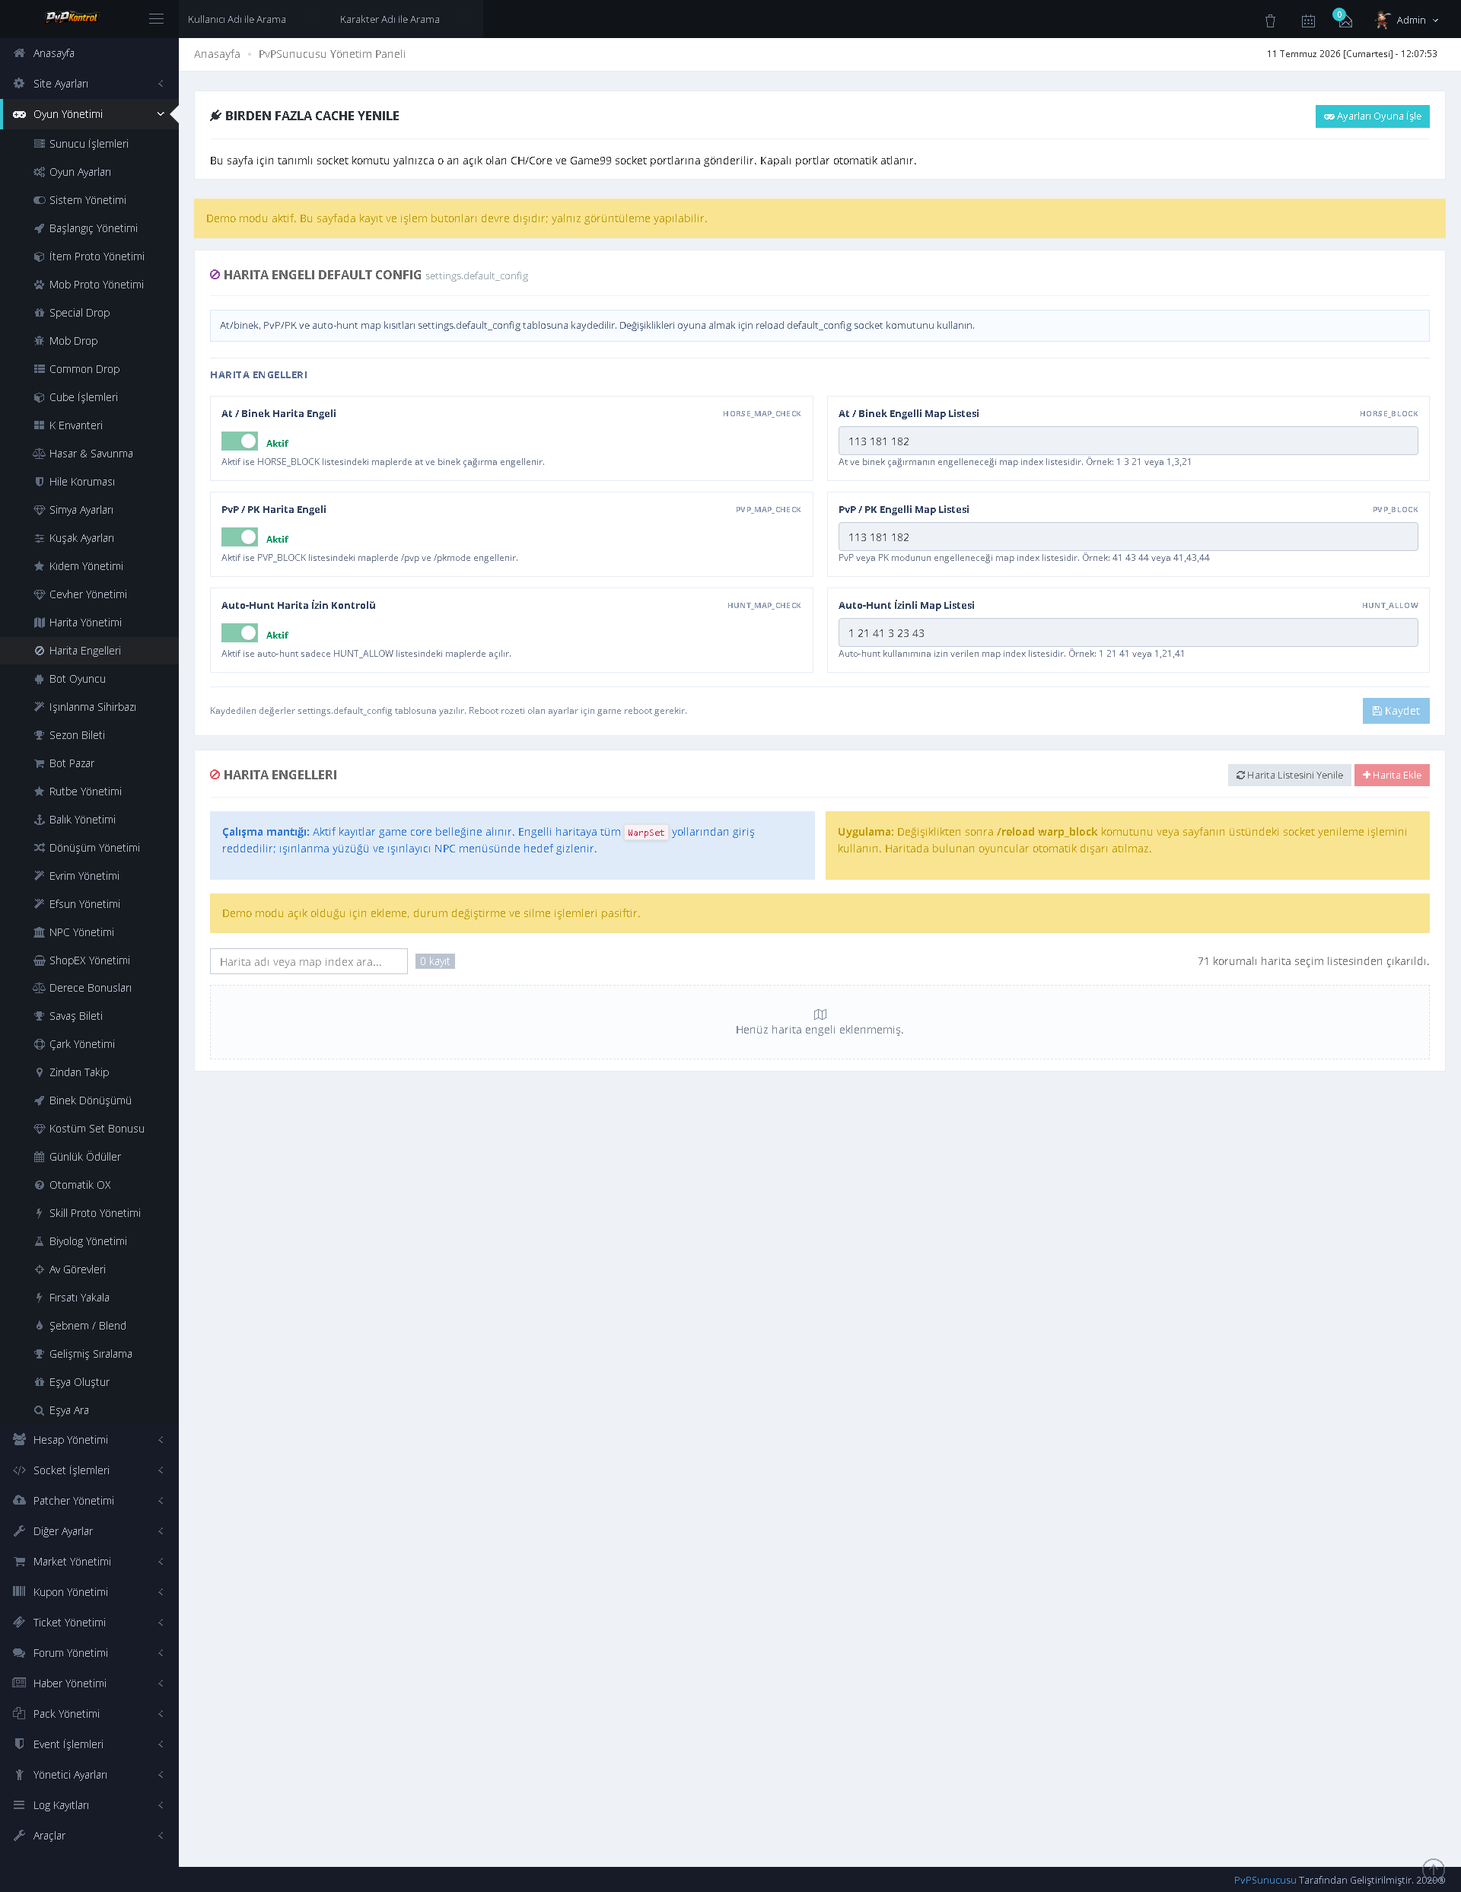Click the Otomatik OX question icon

(39, 1185)
